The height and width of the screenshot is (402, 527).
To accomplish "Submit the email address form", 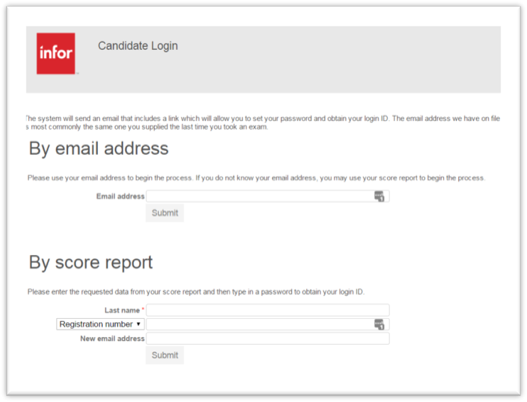I will [x=165, y=213].
